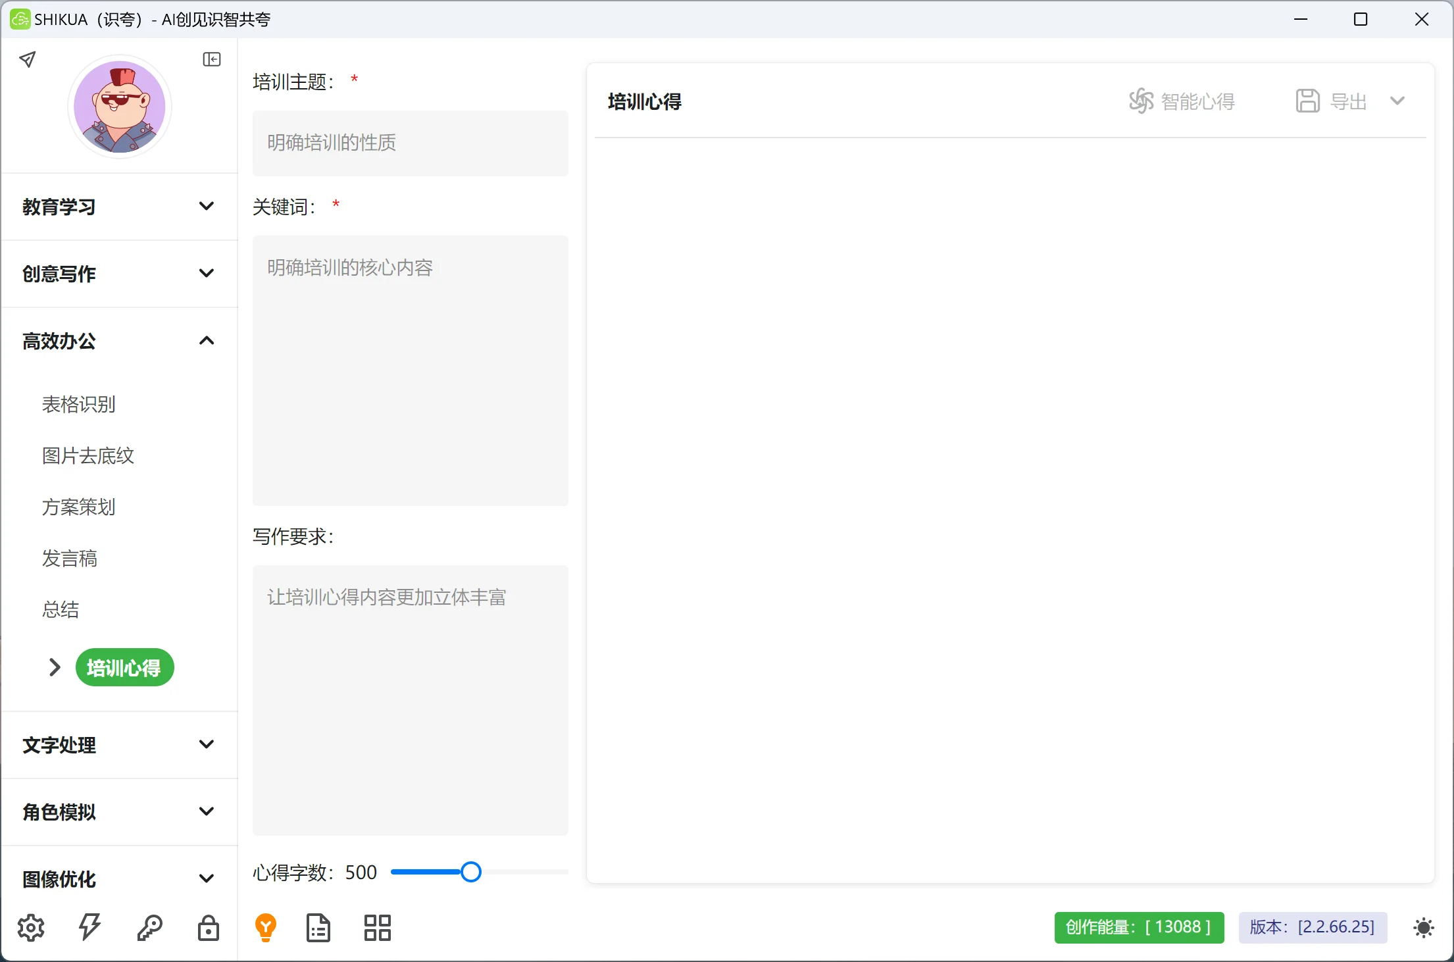Select the green 培训心得 item
The image size is (1454, 962).
click(x=124, y=667)
